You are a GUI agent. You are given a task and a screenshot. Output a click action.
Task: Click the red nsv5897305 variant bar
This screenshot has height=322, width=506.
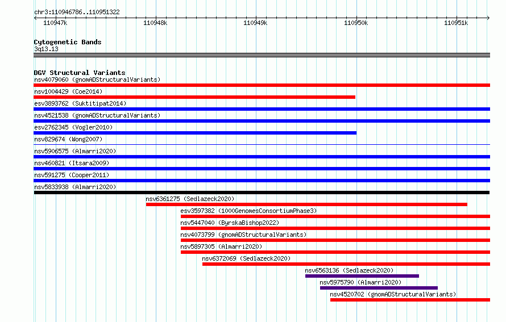pos(335,252)
